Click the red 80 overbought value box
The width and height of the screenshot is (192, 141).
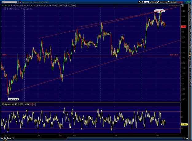pyautogui.click(x=34, y=104)
